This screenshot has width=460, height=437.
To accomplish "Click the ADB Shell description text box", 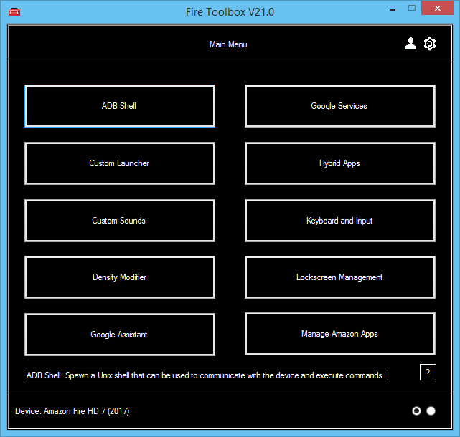I will (206, 375).
